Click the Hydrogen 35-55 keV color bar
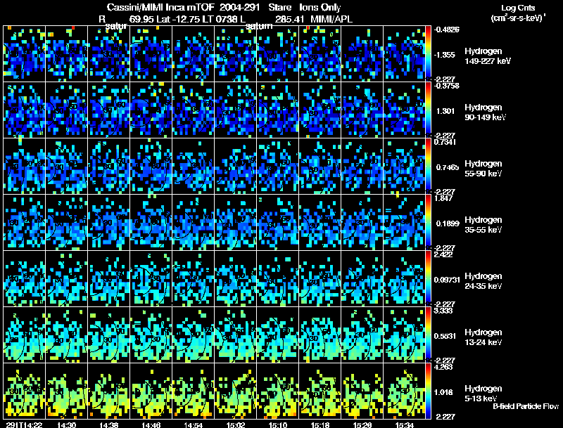Screen dimensions: 563x428 pos(428,222)
